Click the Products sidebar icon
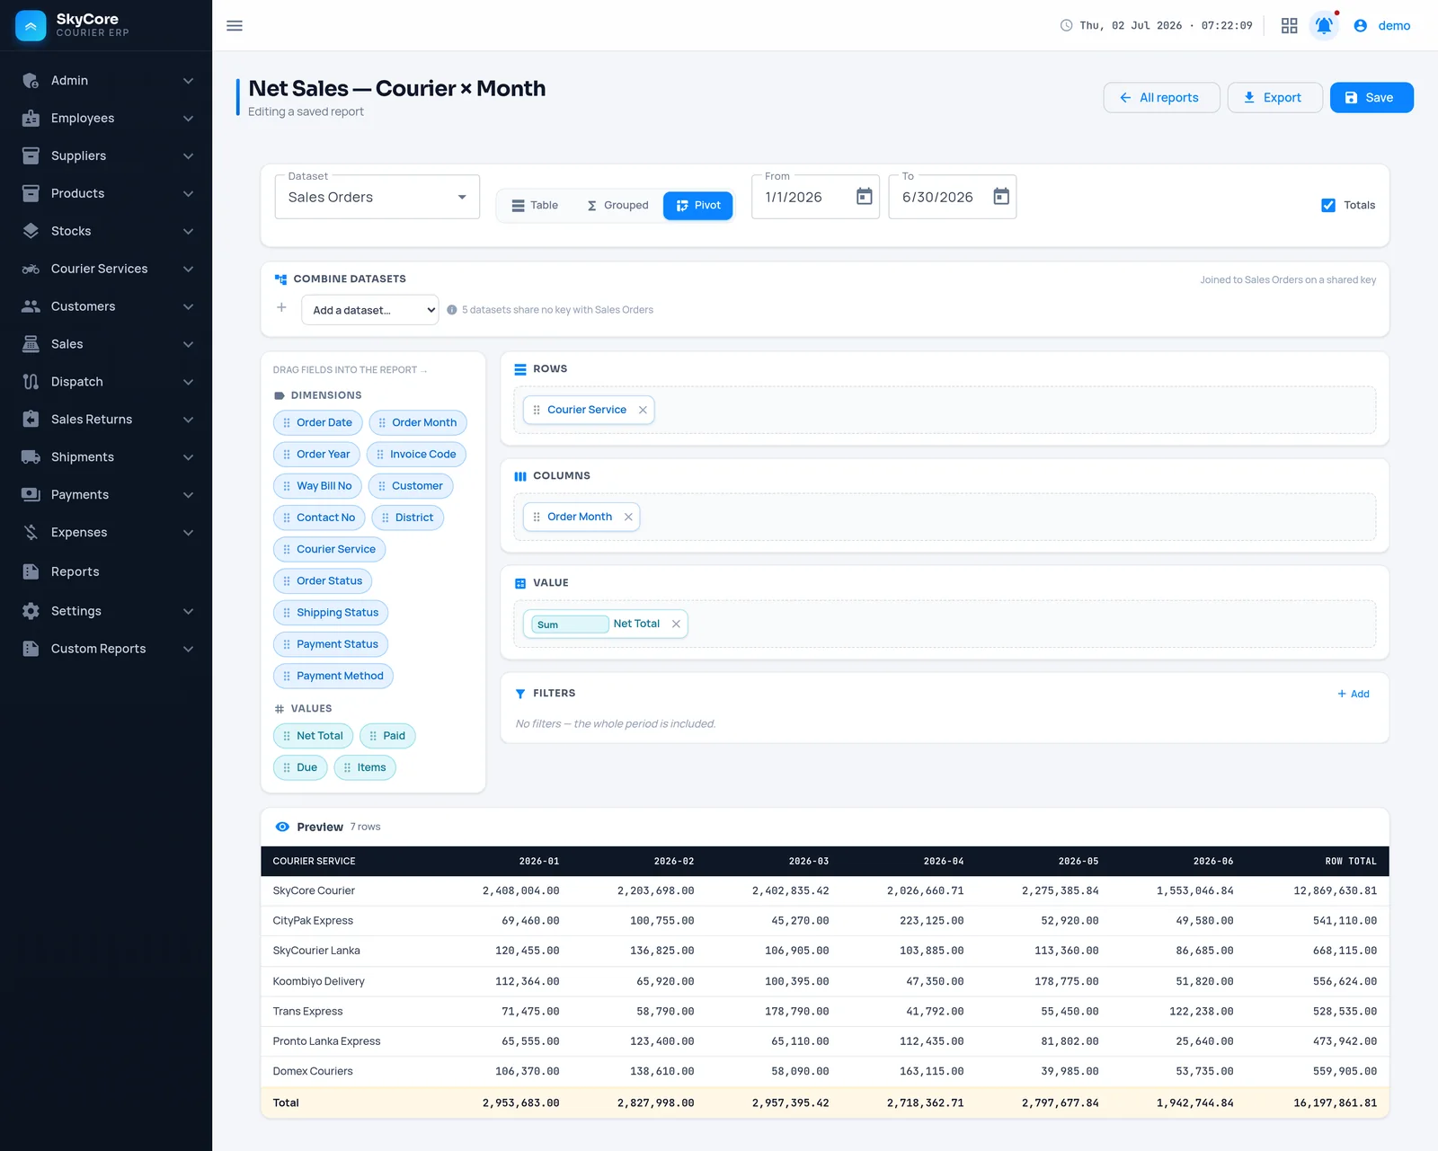The image size is (1438, 1151). pyautogui.click(x=31, y=193)
